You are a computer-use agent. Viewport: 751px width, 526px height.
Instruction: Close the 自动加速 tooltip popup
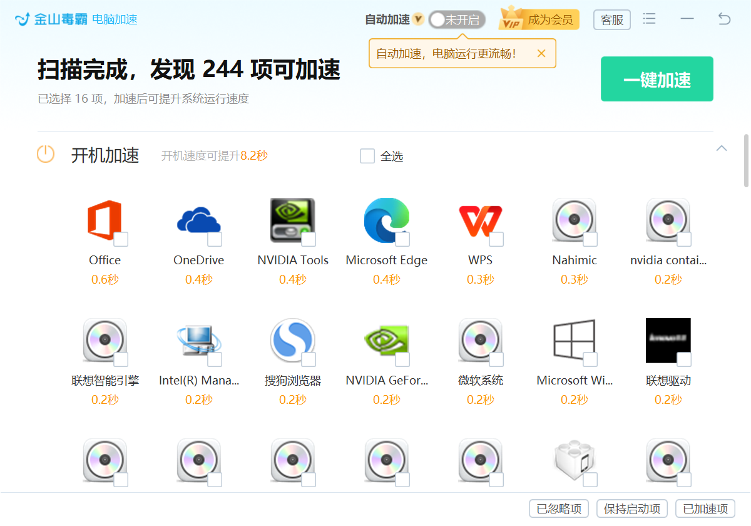point(541,53)
